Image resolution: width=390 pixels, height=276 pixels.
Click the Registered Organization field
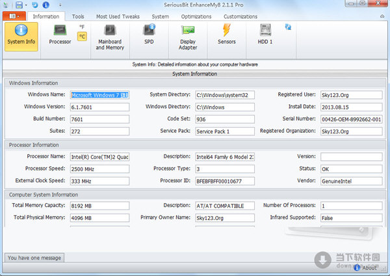(352, 131)
